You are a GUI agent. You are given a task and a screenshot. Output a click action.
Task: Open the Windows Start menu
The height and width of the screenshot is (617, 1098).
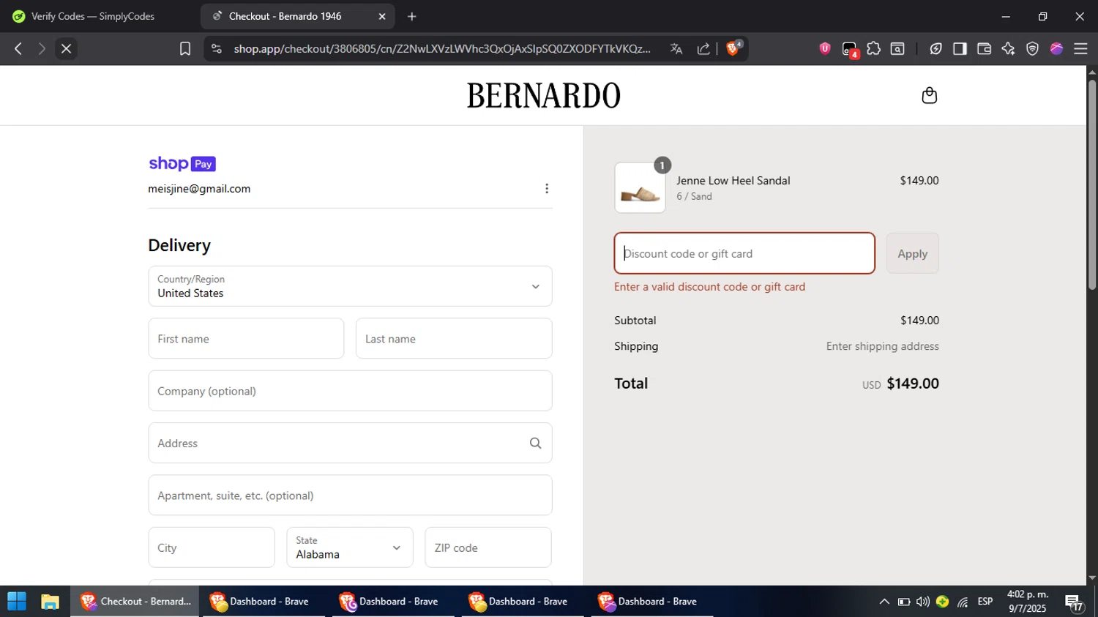[x=17, y=602]
